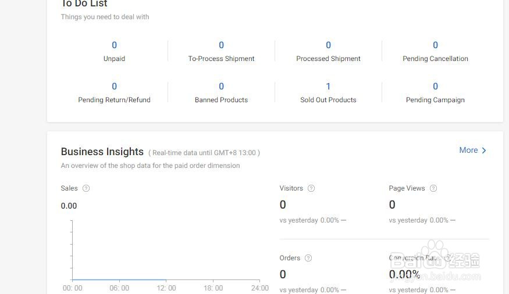Image resolution: width=509 pixels, height=294 pixels.
Task: Click the Business Insights heading
Action: pos(102,152)
